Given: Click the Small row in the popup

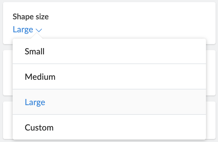Looking at the screenshot, I should coord(109,51).
